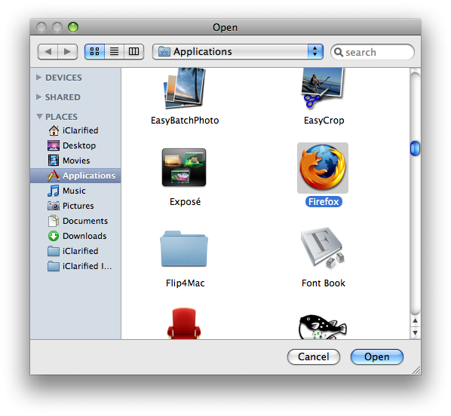Click the Music note icon in sidebar

54,191
